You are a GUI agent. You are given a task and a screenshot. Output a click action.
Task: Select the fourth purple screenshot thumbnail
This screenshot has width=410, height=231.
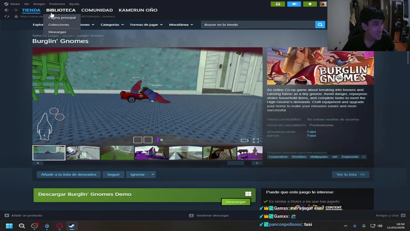pyautogui.click(x=152, y=153)
